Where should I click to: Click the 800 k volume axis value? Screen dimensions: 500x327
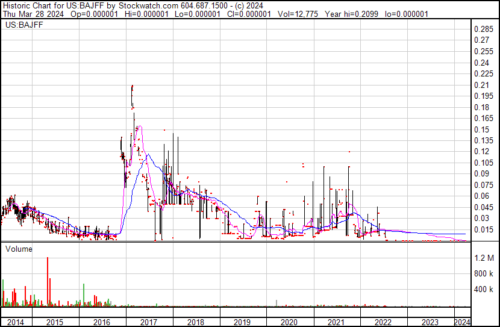point(483,274)
